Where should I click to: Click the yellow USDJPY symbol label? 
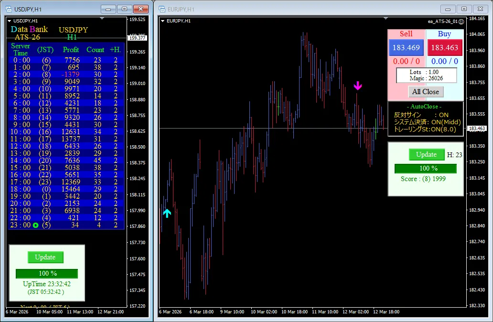click(73, 30)
